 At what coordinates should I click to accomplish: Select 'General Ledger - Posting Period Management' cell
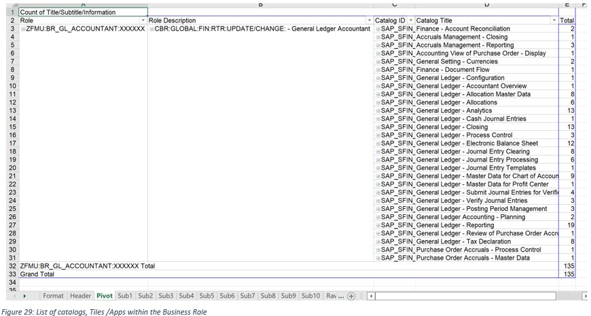click(x=486, y=209)
